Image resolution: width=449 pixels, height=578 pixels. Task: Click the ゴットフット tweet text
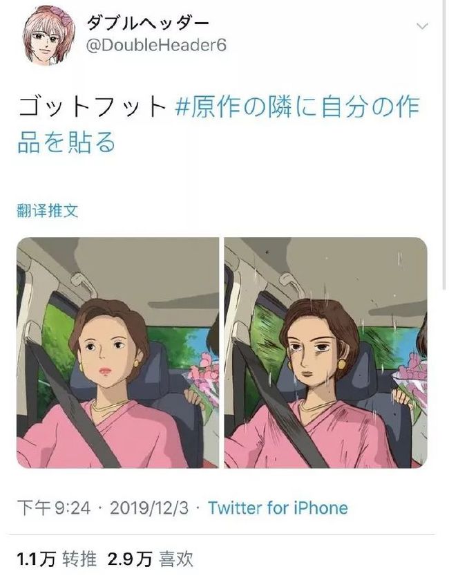[93, 106]
